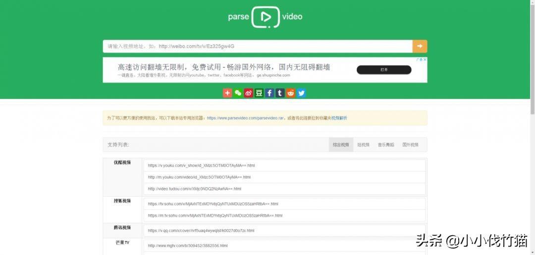Select the 综合视频 tab
This screenshot has width=535, height=255.
point(341,145)
